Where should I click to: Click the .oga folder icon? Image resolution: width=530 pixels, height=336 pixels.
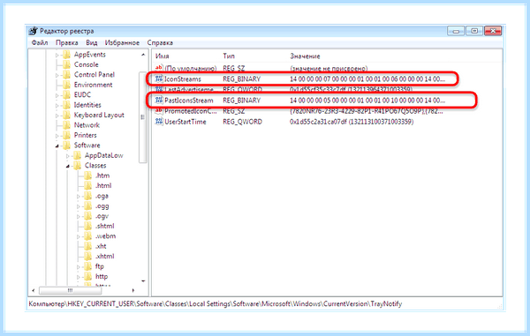(x=87, y=196)
